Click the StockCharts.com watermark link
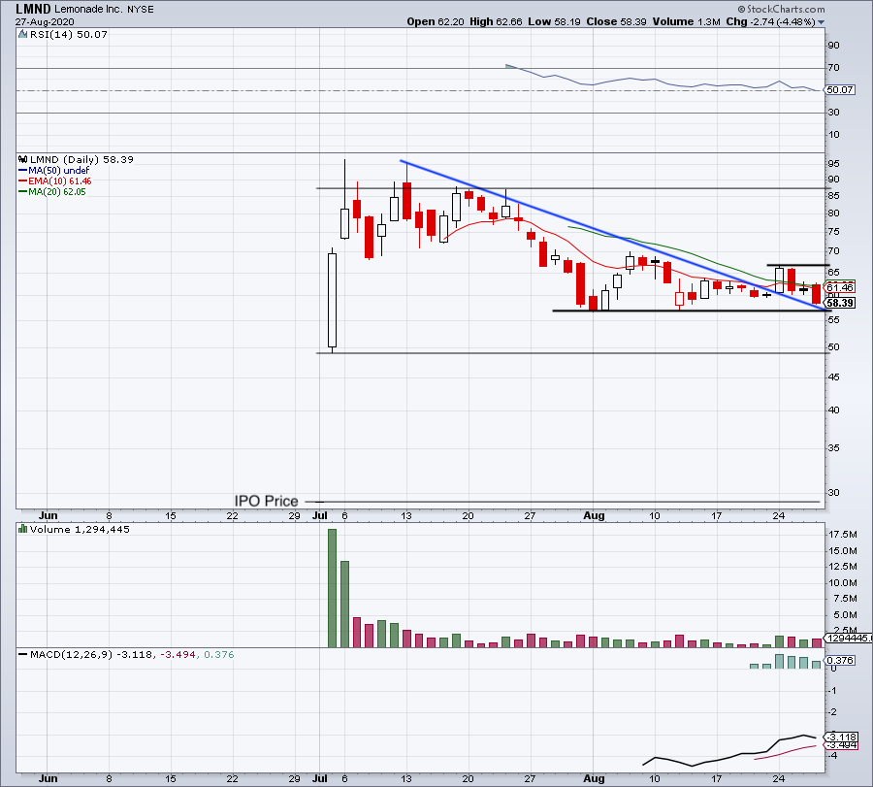Viewport: 873px width, 787px height. click(785, 9)
